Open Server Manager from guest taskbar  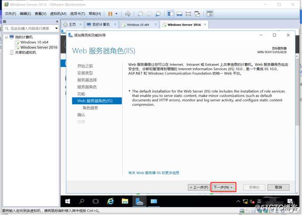[x=139, y=202]
